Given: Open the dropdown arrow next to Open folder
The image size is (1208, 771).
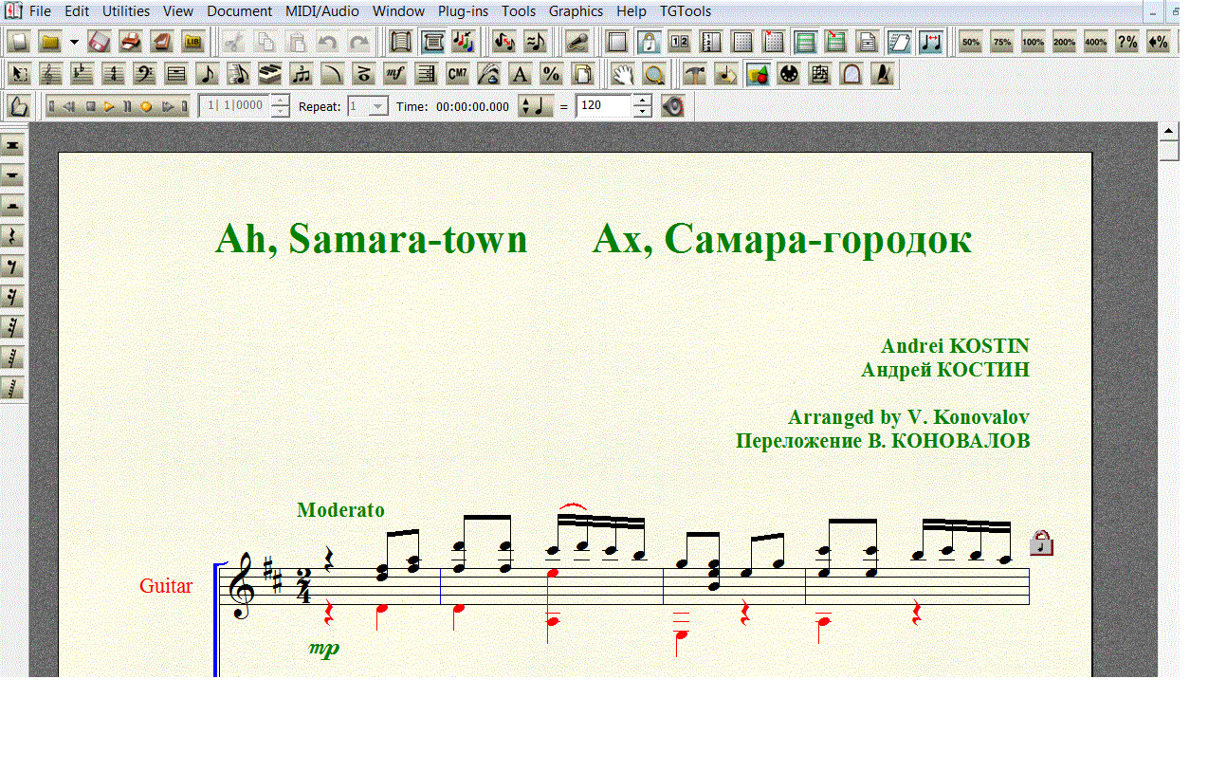Looking at the screenshot, I should pos(74,42).
